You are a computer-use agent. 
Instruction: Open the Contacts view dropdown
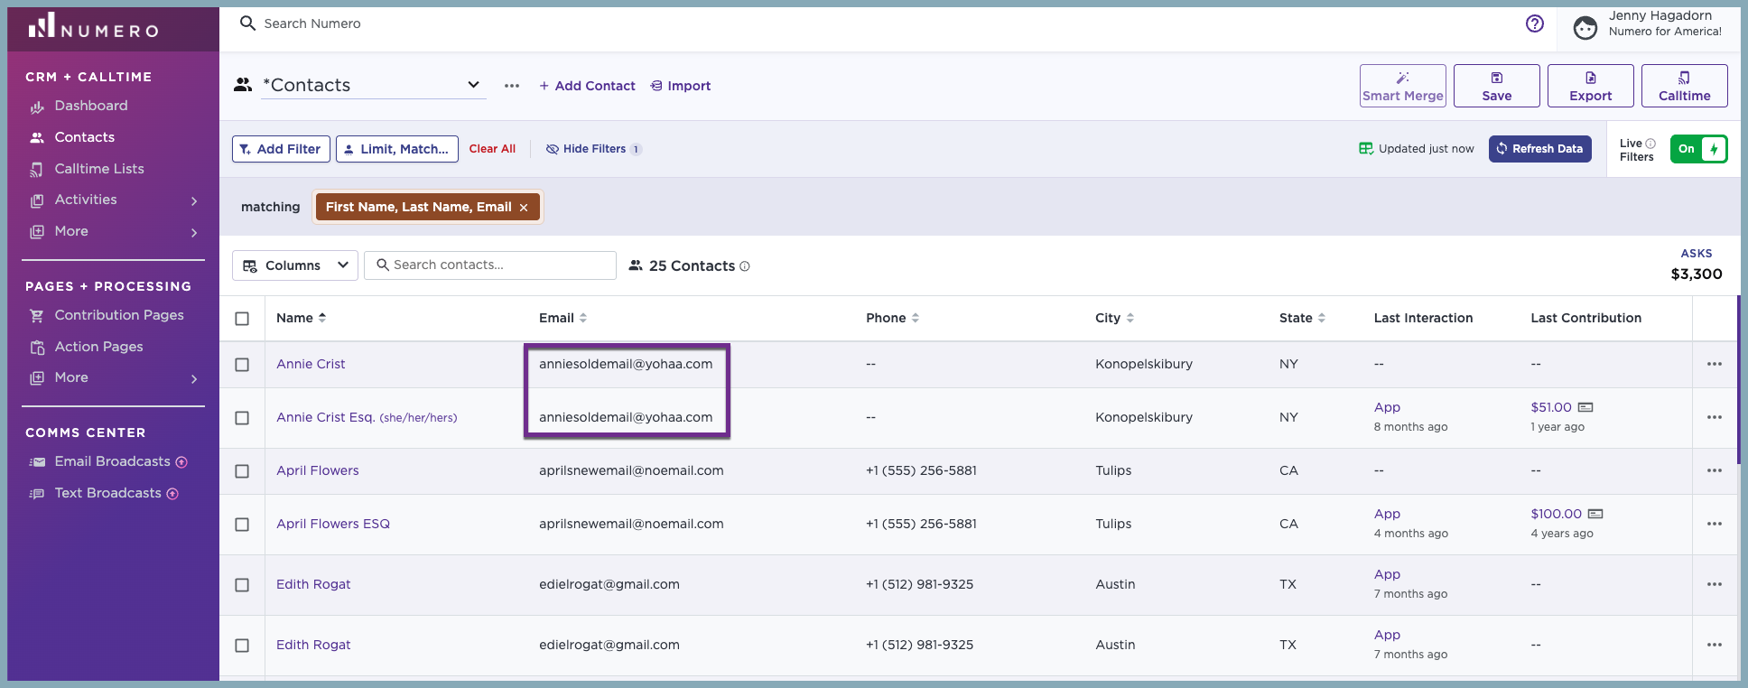click(x=373, y=85)
